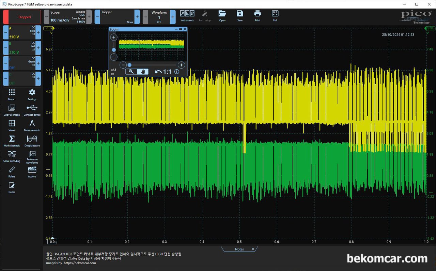The height and width of the screenshot is (271, 436).
Task: Open Channel A ±10 V options
Action: (x=22, y=33)
